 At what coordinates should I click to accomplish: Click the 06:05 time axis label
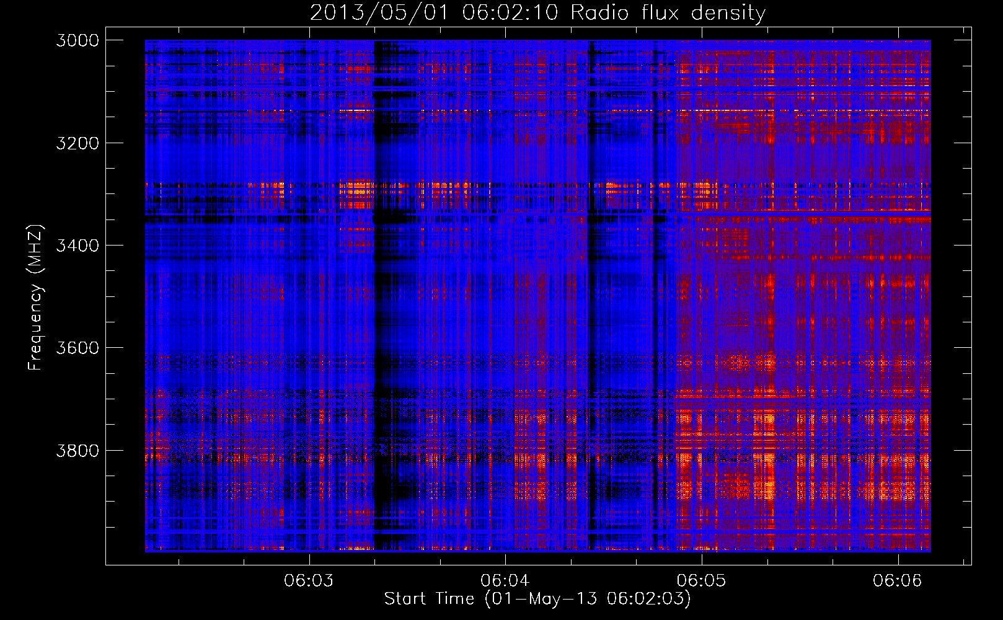702,580
